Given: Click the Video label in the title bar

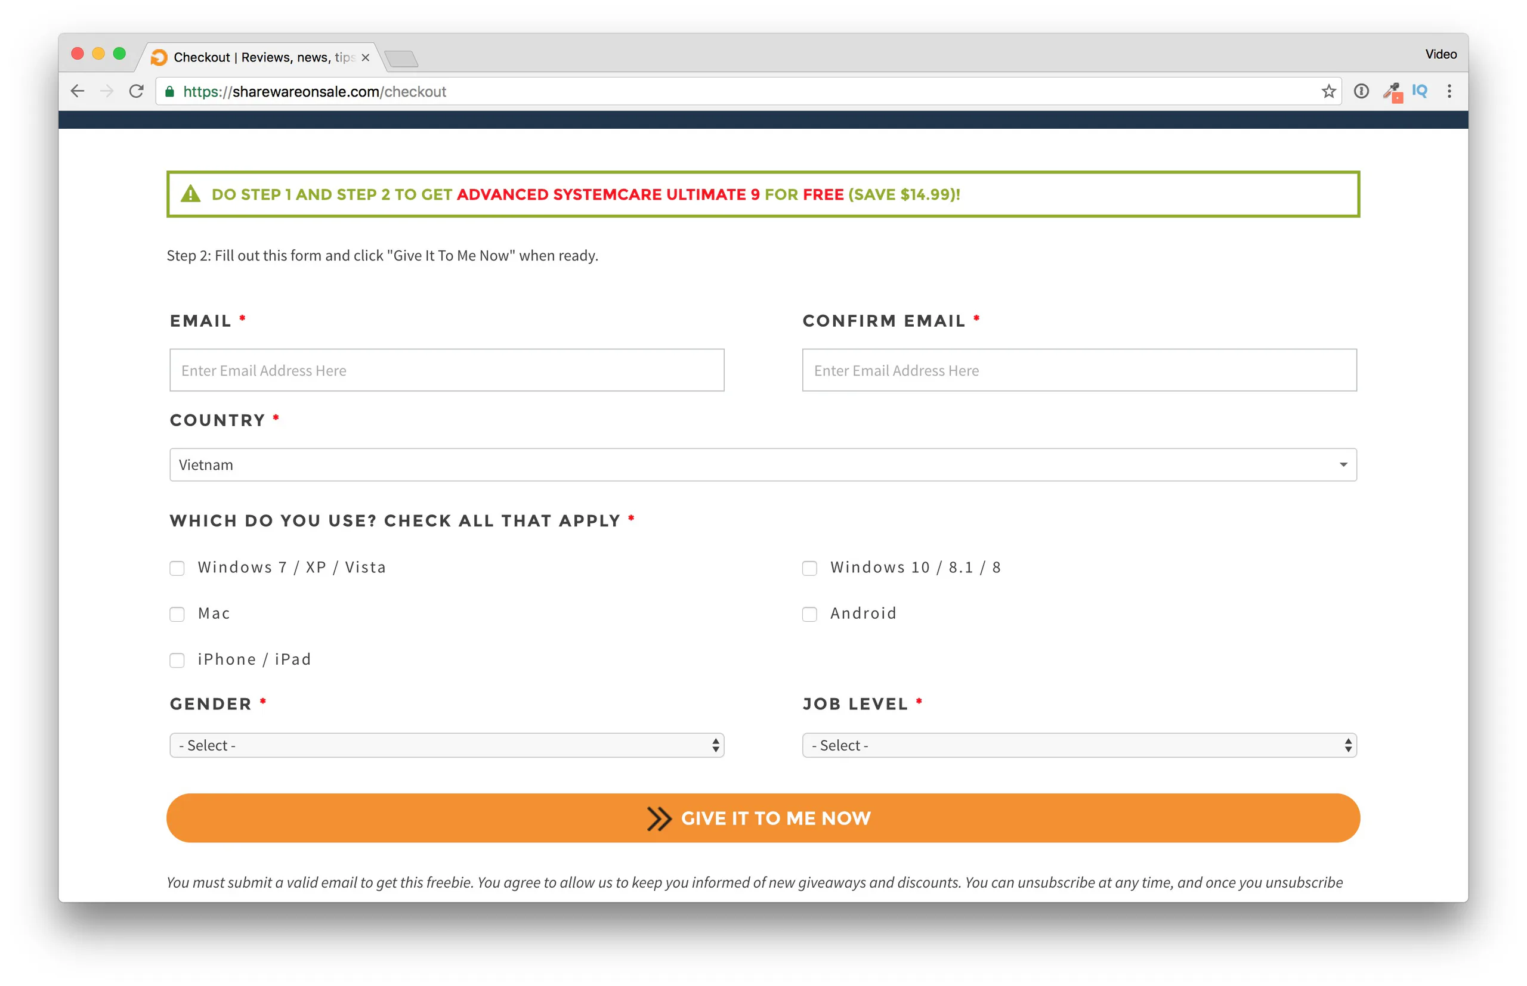Looking at the screenshot, I should (x=1441, y=54).
